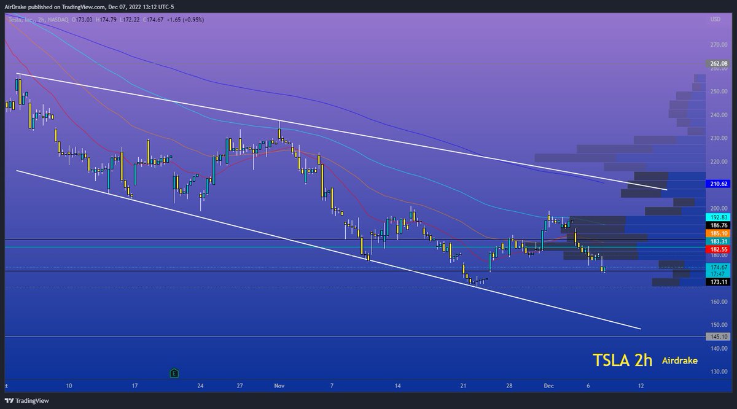Click the USD currency label
This screenshot has width=737, height=409.
[715, 20]
